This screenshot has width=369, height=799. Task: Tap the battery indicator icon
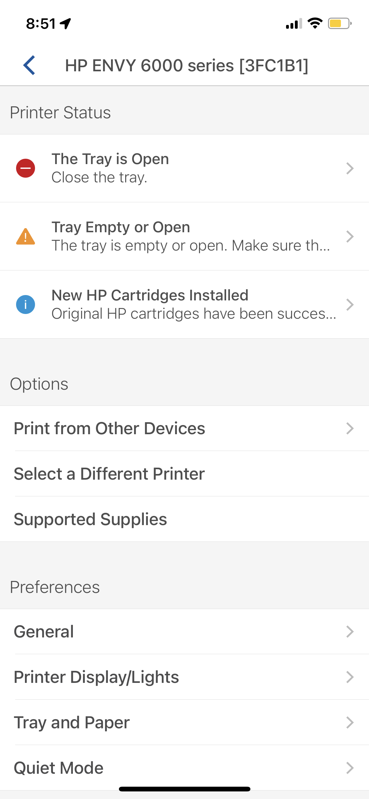point(339,23)
